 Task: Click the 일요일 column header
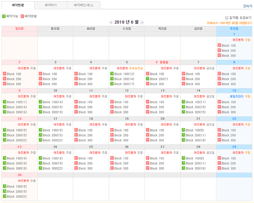[19, 29]
